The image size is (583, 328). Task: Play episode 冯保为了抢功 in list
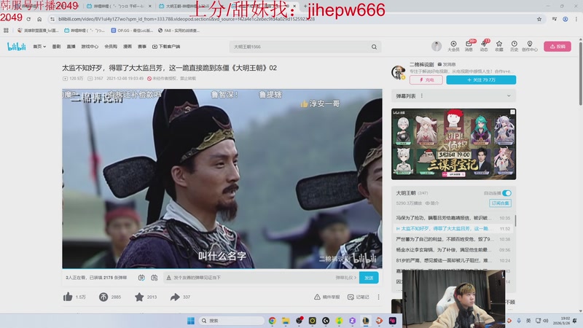(x=453, y=218)
